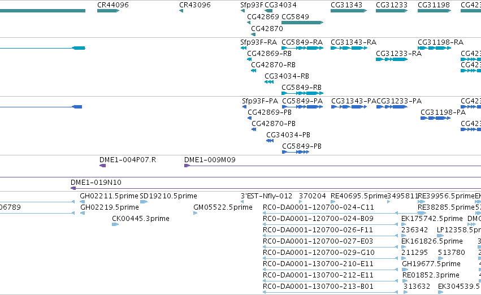Viewport: 481px width, 295px height.
Task: Select the 513780 EST label
Action: coord(451,253)
